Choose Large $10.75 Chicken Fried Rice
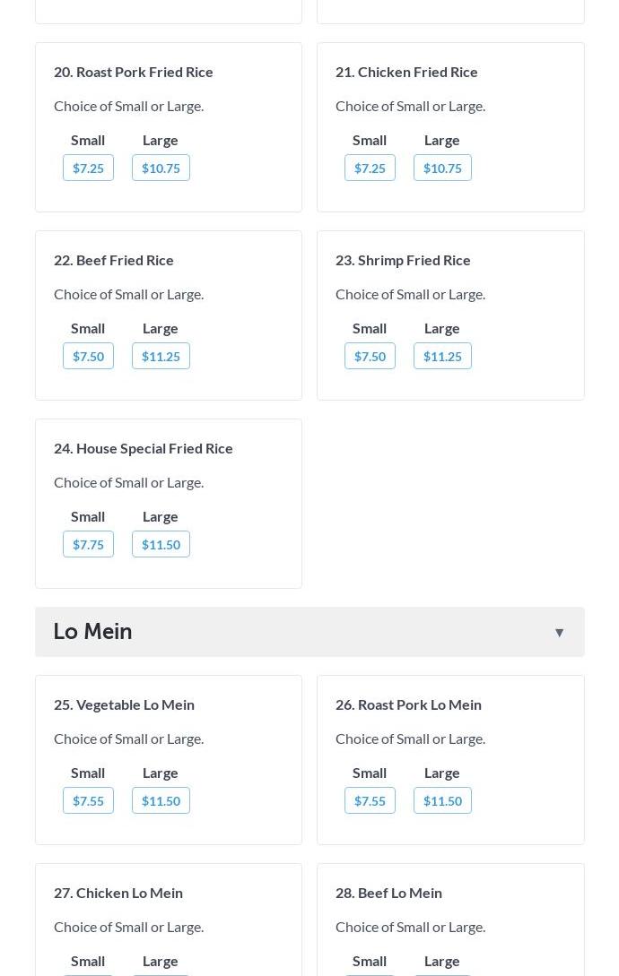619x976 pixels. pos(442,168)
